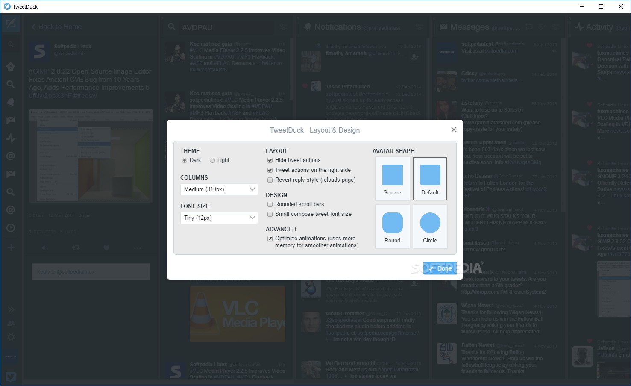The width and height of the screenshot is (631, 386).
Task: Click the bell icon in Notifications header
Action: (x=307, y=27)
